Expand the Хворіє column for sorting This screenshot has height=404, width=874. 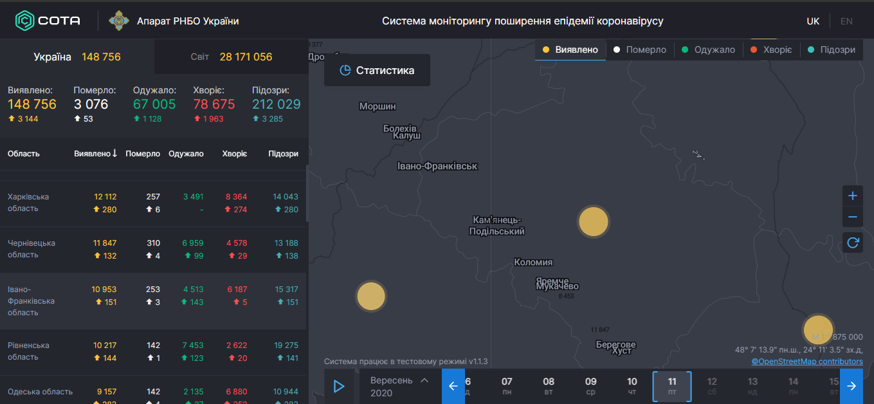235,153
